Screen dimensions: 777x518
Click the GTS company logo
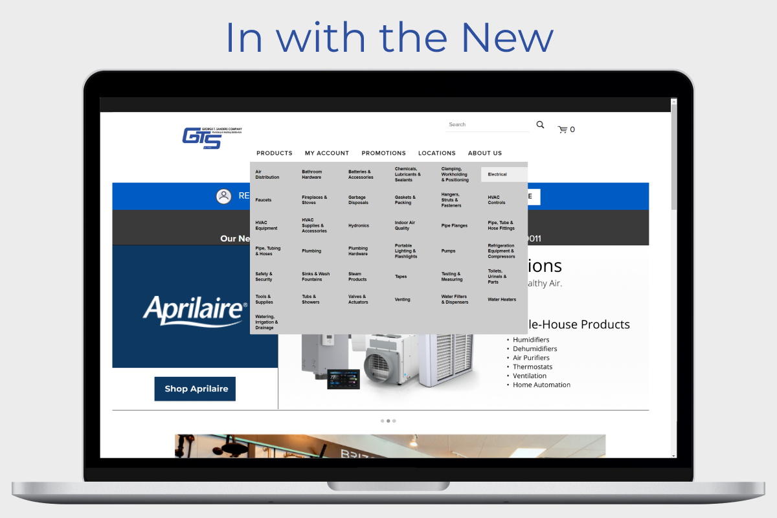coord(212,138)
